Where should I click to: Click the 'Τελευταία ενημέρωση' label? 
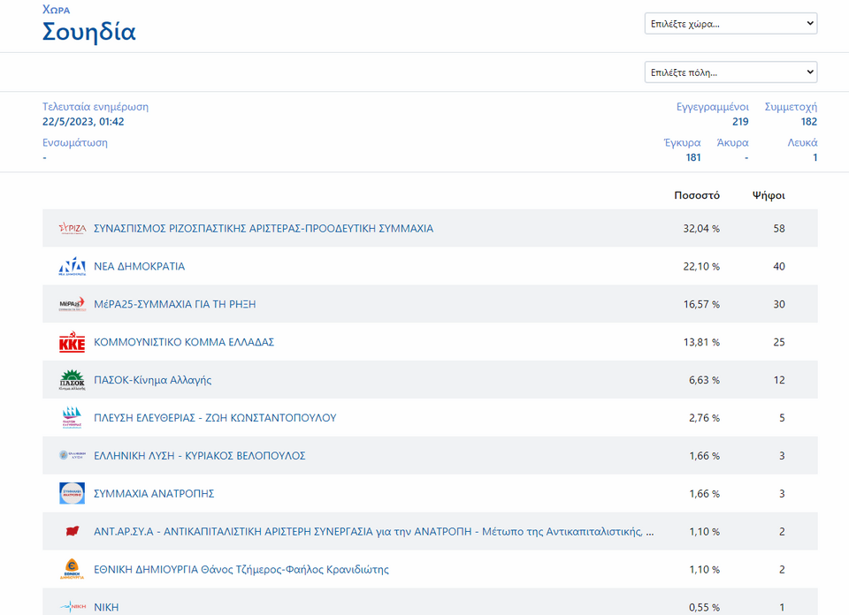[96, 107]
